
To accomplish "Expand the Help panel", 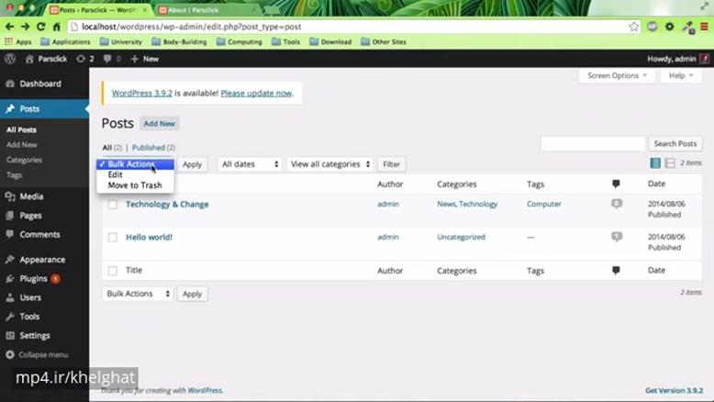I will click(681, 75).
